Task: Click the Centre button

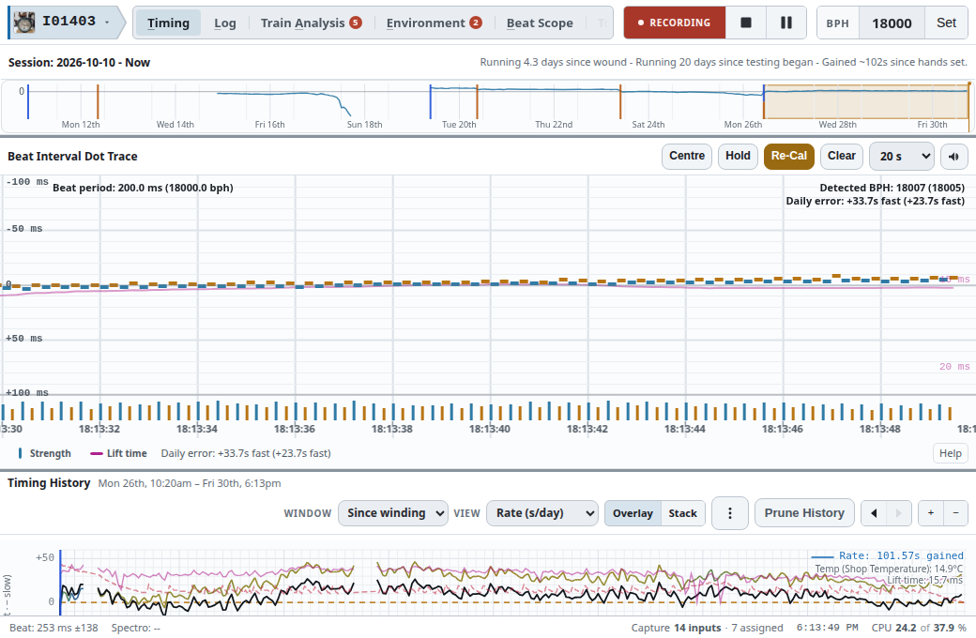Action: 687,156
